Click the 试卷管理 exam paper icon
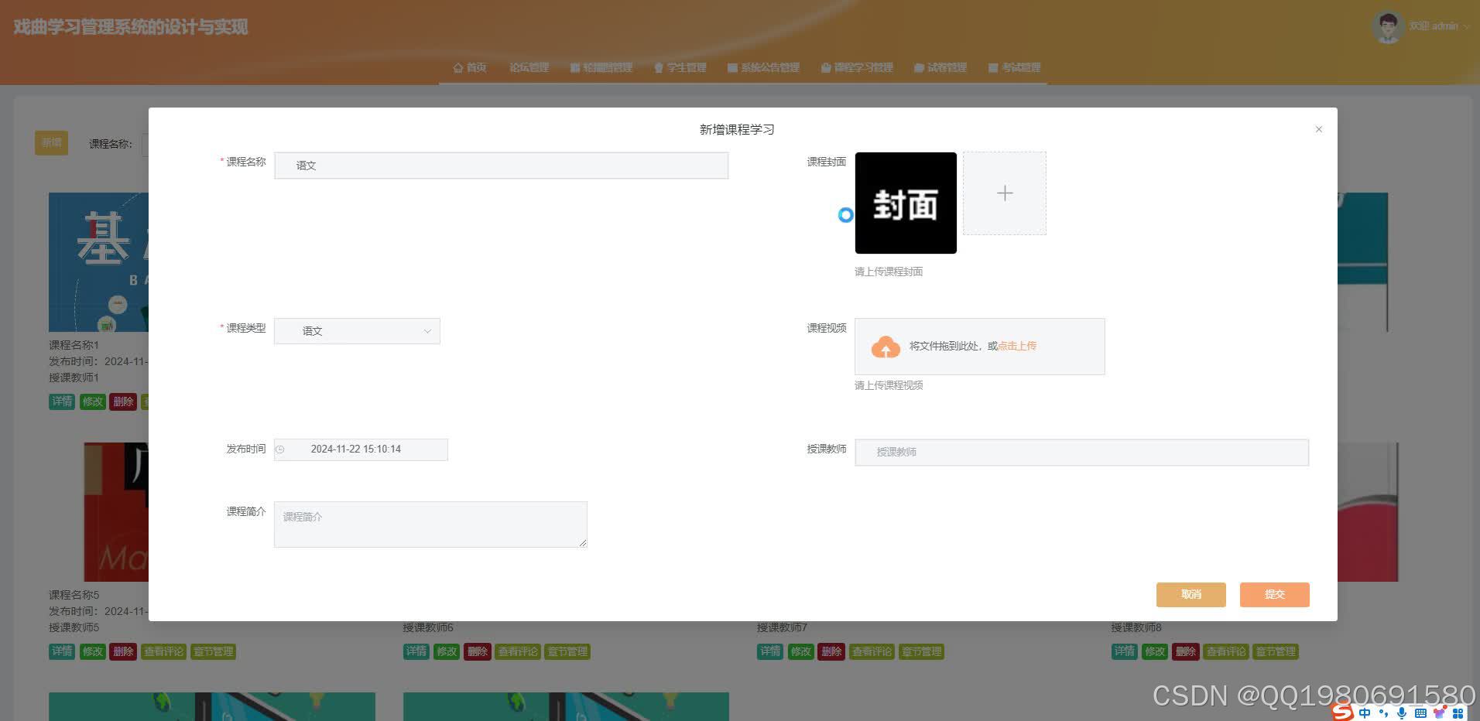 pos(918,67)
